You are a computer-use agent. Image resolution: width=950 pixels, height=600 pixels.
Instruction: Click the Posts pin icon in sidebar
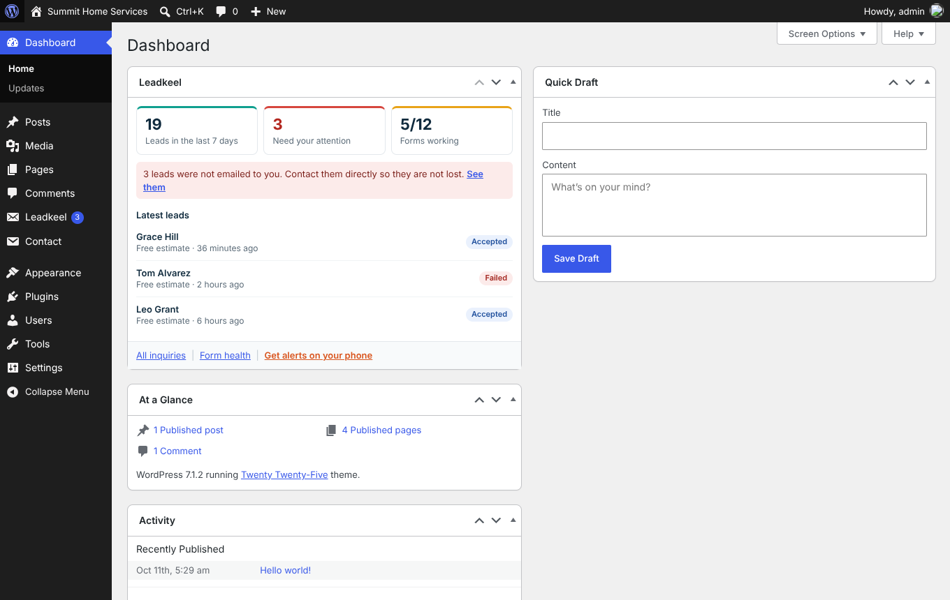click(13, 122)
